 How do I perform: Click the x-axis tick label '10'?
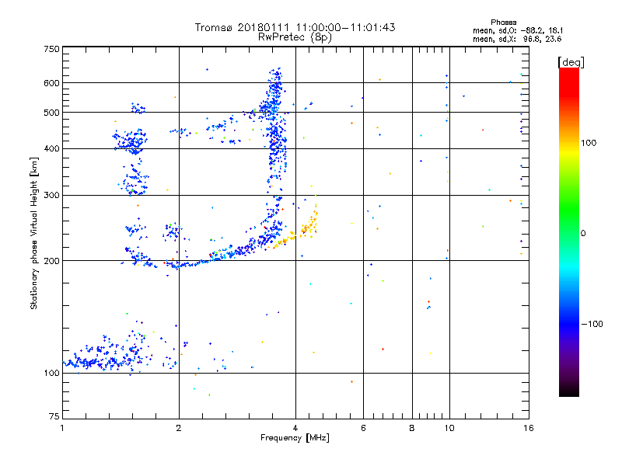tap(449, 428)
